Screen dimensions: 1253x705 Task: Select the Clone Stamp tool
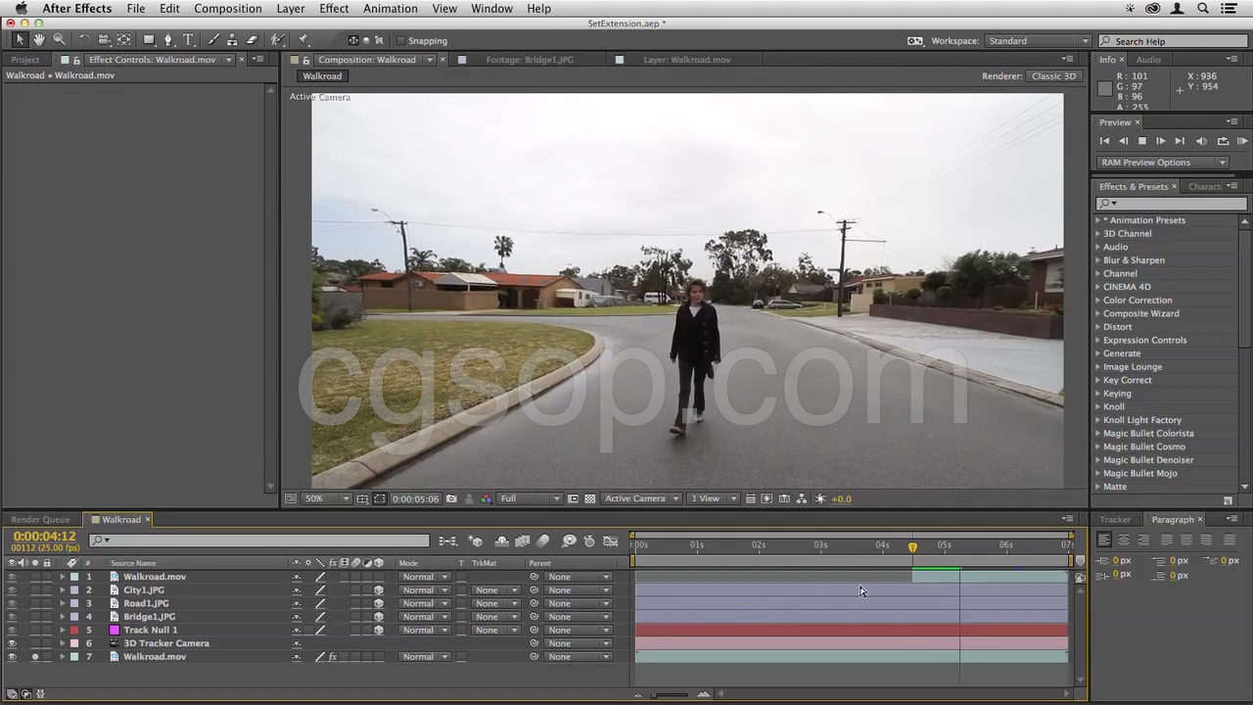coord(232,40)
